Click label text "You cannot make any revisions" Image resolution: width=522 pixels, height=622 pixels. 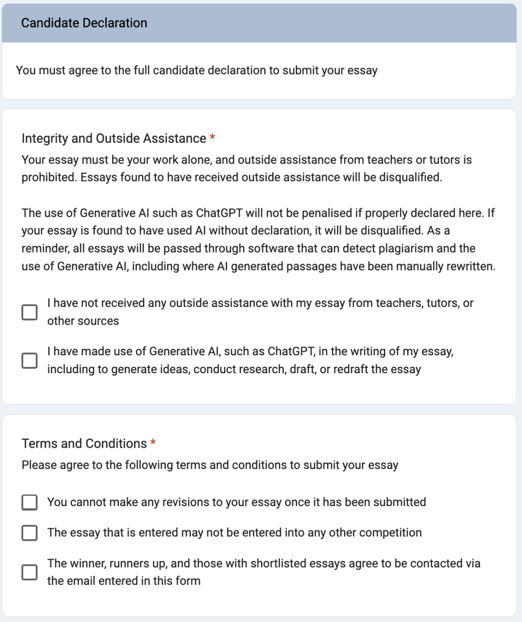(236, 502)
